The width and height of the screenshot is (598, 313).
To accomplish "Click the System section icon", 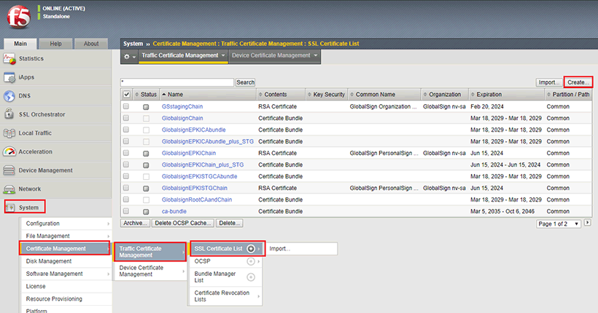I will (10, 207).
